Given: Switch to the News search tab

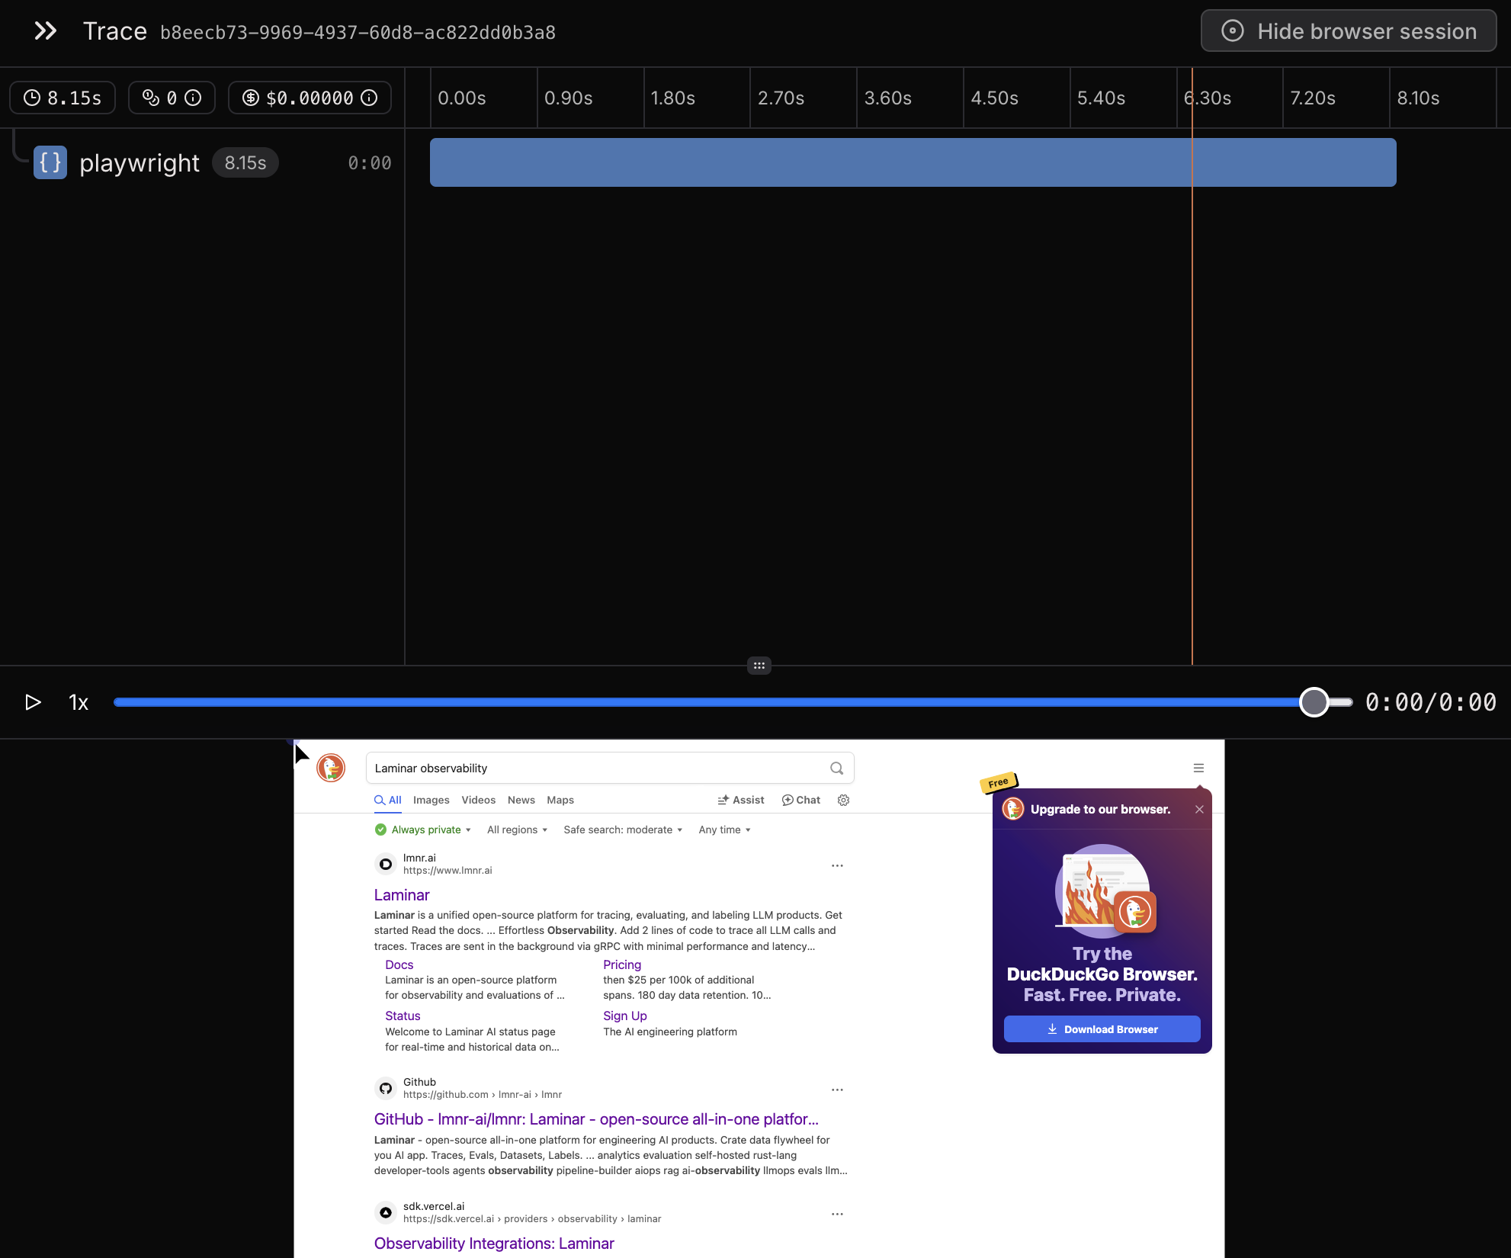Looking at the screenshot, I should pos(521,800).
